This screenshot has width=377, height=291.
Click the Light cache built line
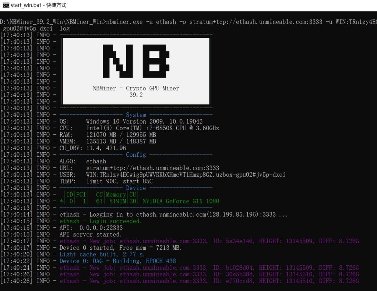pyautogui.click(x=102, y=254)
